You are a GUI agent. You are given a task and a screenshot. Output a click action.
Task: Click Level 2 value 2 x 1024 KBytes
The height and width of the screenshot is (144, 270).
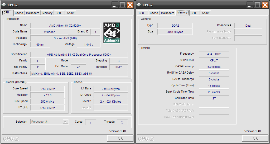(111, 102)
